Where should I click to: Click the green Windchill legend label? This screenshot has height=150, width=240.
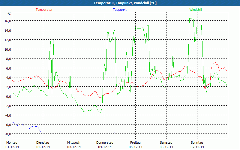(196, 10)
